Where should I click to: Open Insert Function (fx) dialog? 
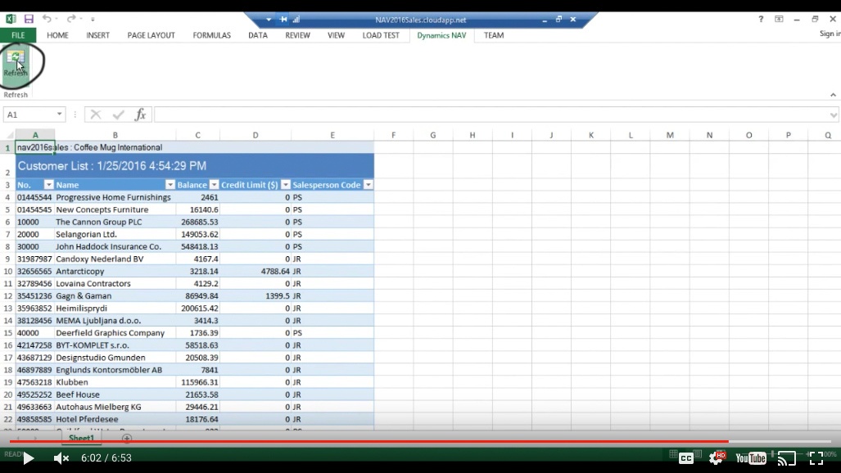(141, 115)
